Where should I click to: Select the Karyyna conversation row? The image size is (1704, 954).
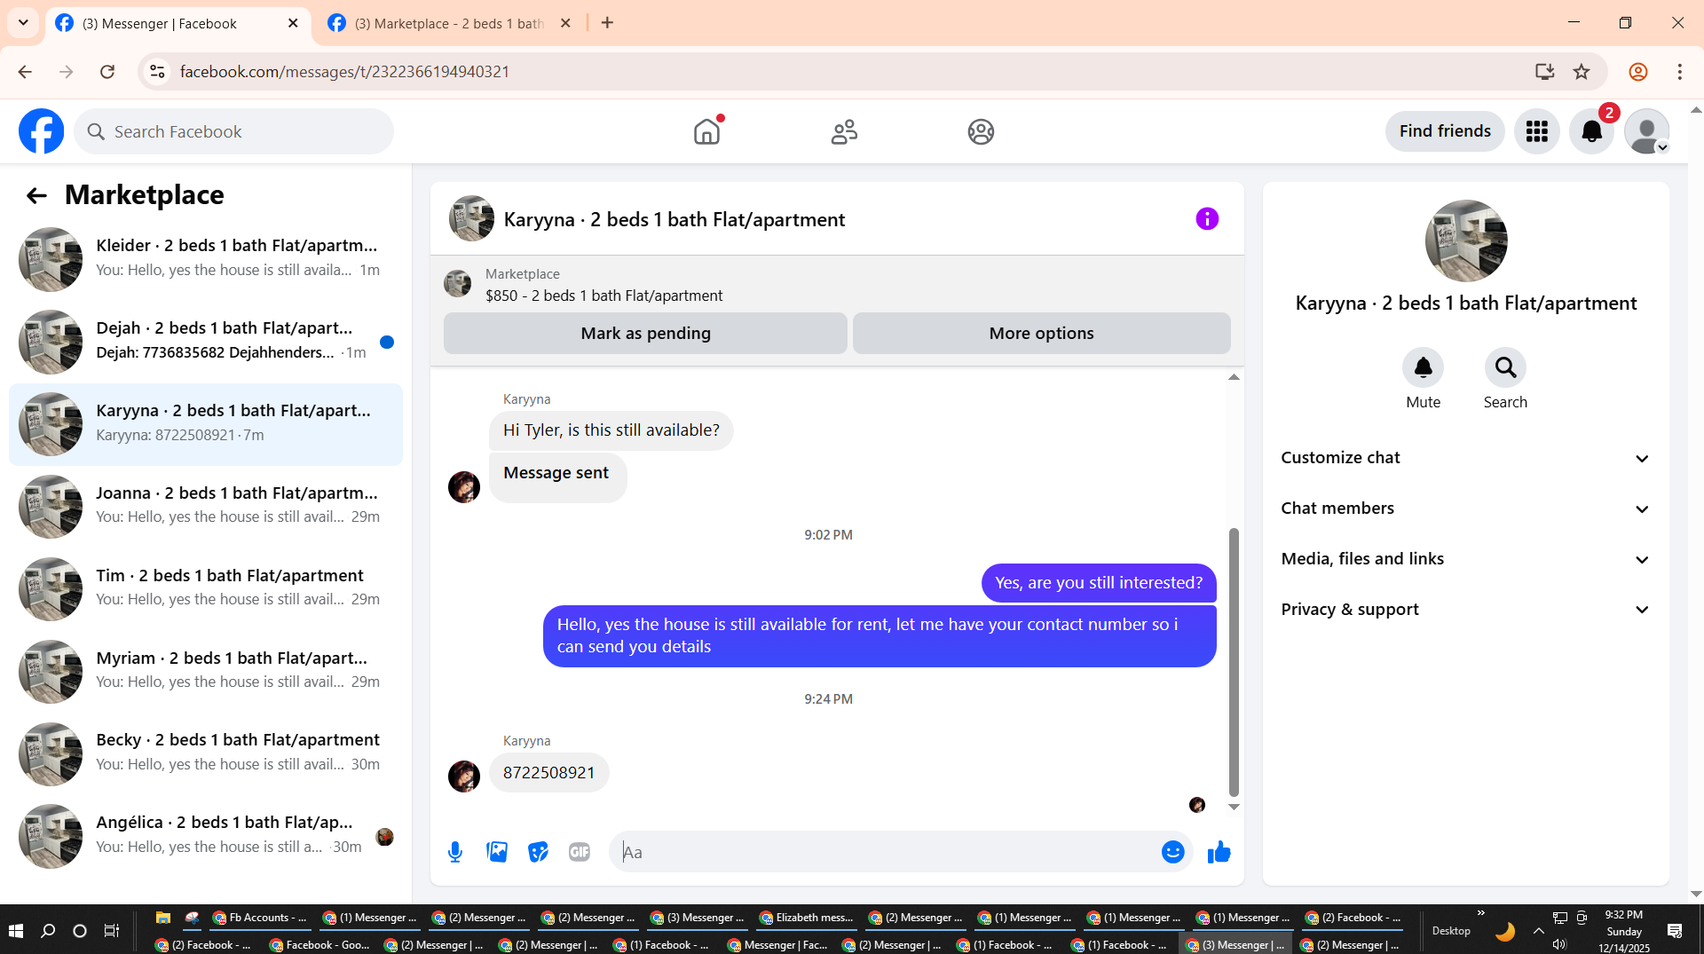[x=206, y=424]
